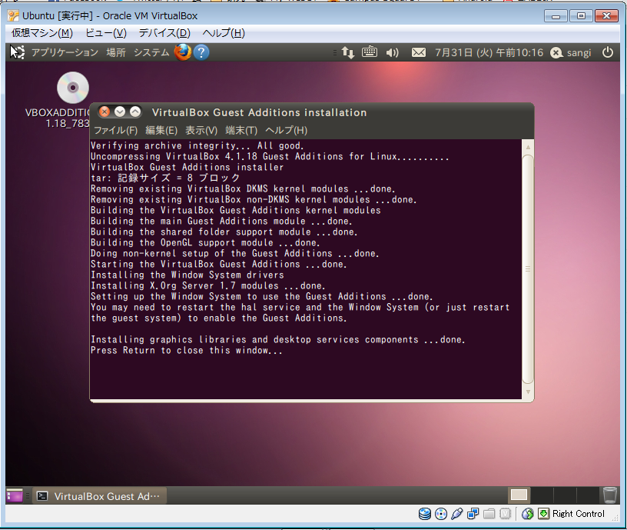Open the mail envelope indicator in the panel
The image size is (627, 530).
coord(418,52)
